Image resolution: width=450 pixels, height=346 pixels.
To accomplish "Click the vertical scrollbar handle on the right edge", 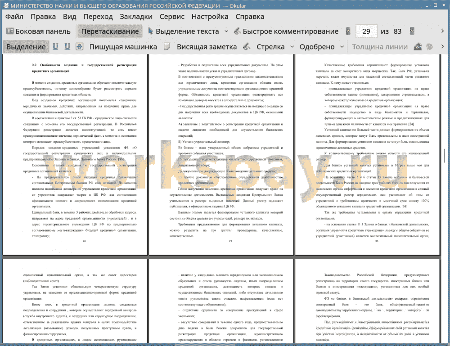I will coord(445,156).
